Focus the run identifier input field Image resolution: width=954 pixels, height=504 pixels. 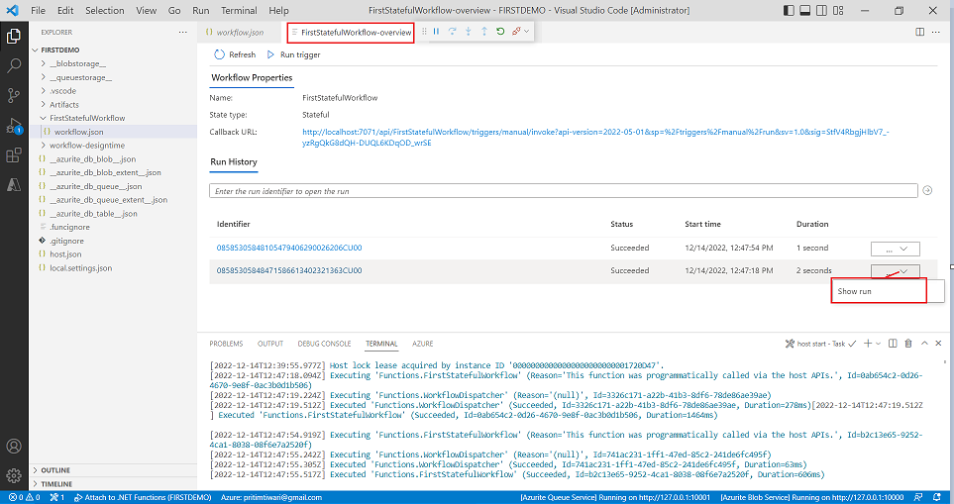point(564,191)
